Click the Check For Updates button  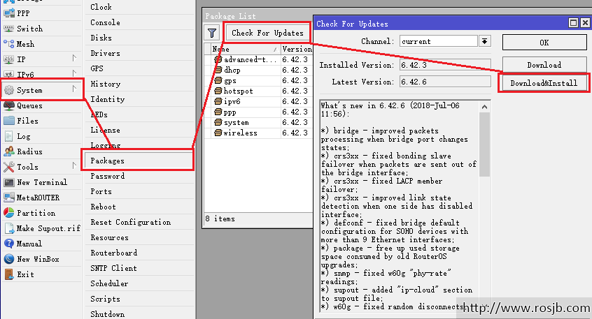(267, 33)
